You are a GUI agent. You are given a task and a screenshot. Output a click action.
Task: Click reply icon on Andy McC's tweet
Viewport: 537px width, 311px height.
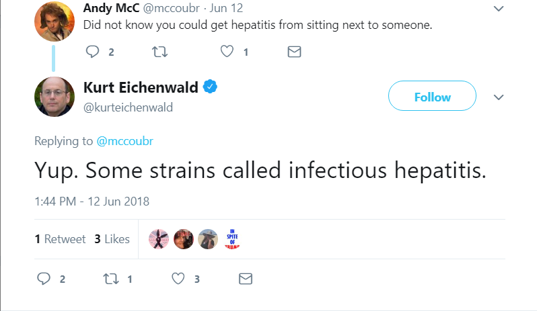point(92,52)
